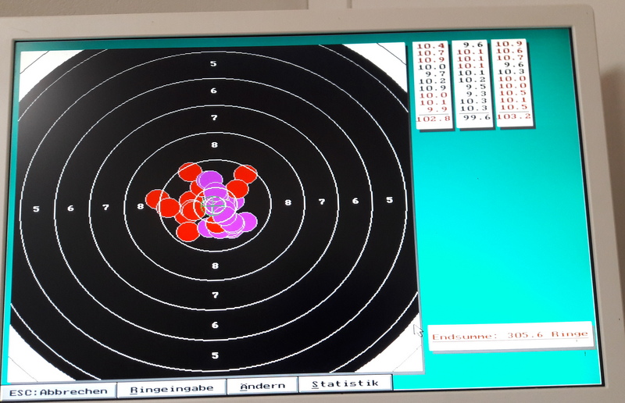Viewport: 625px width, 403px height.
Task: Click ring label 7 right of center
Action: tap(321, 202)
